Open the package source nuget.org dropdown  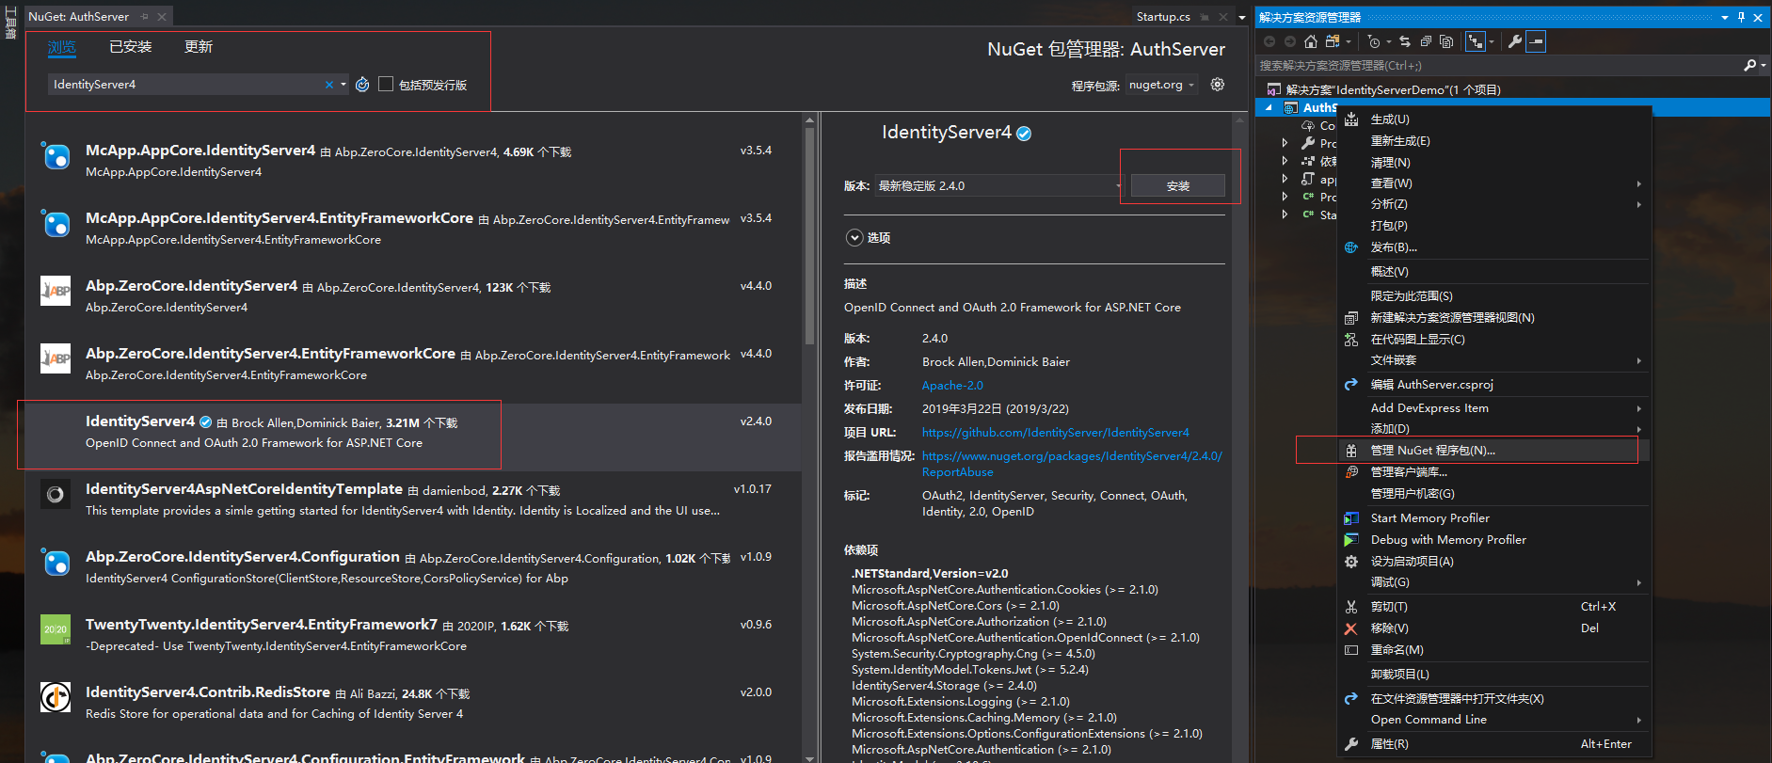(x=1162, y=85)
